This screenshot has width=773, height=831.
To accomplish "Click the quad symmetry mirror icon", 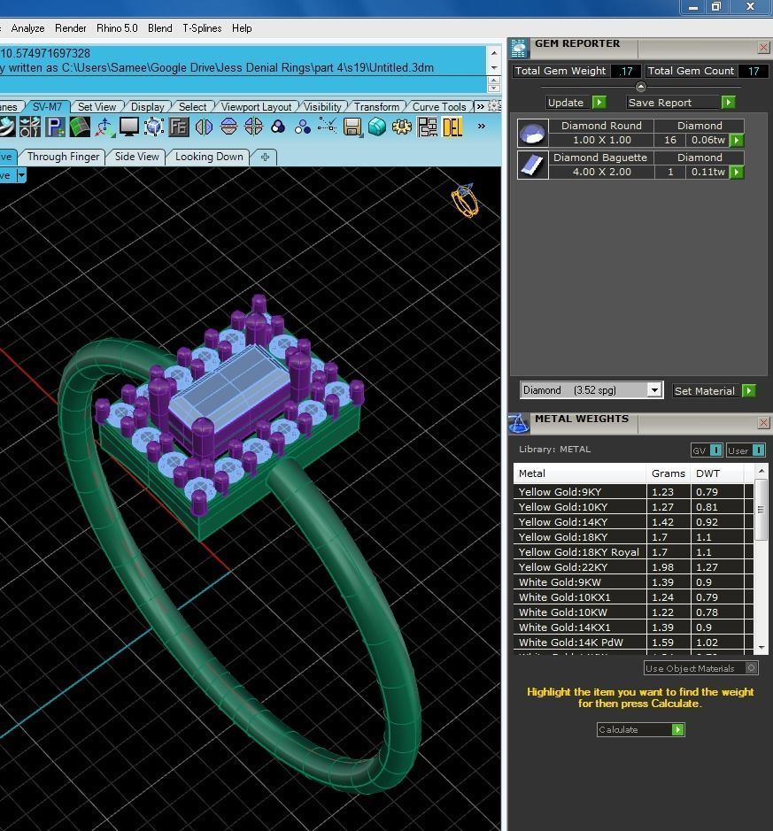I will coord(253,127).
